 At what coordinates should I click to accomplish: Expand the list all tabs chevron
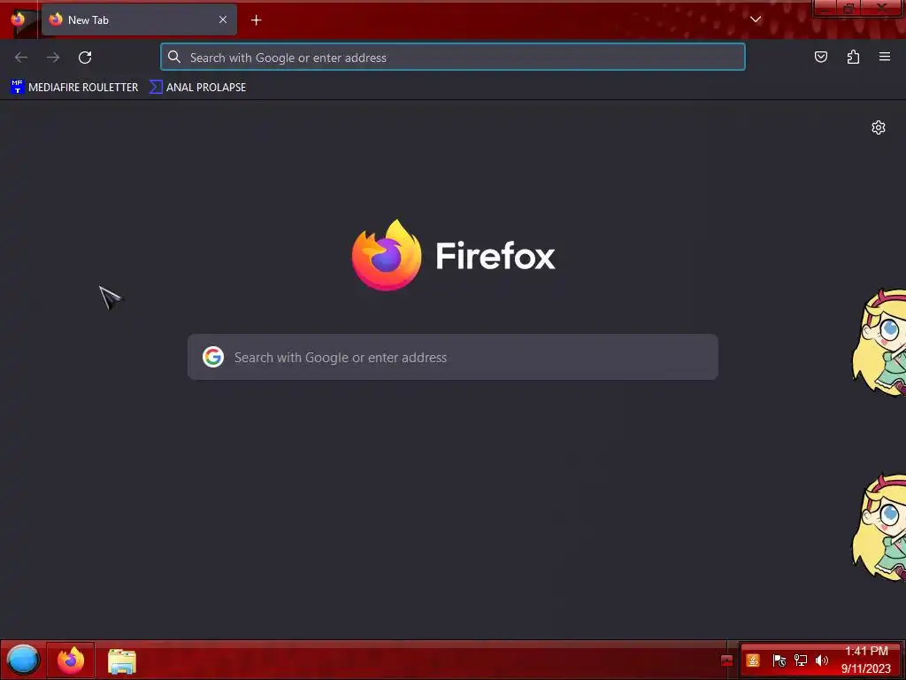click(756, 19)
